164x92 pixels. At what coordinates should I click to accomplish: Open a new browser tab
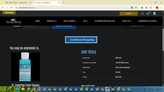click(x=64, y=3)
